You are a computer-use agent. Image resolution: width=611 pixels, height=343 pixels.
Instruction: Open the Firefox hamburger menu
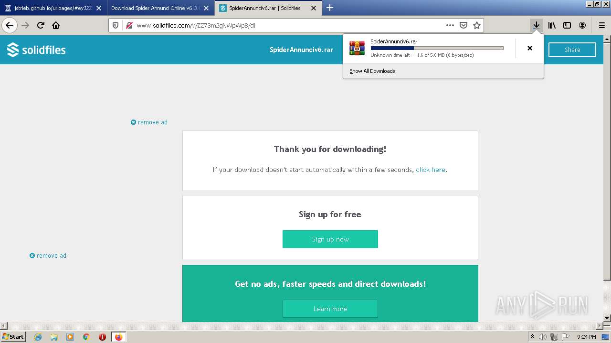(x=601, y=25)
